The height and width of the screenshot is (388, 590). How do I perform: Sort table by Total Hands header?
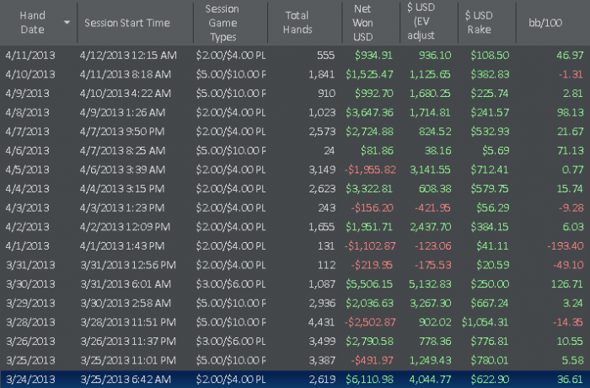pos(297,23)
